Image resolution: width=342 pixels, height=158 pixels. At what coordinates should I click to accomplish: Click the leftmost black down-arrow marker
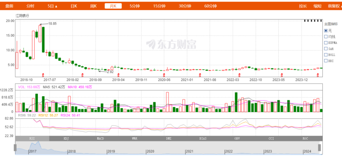(x=305, y=21)
